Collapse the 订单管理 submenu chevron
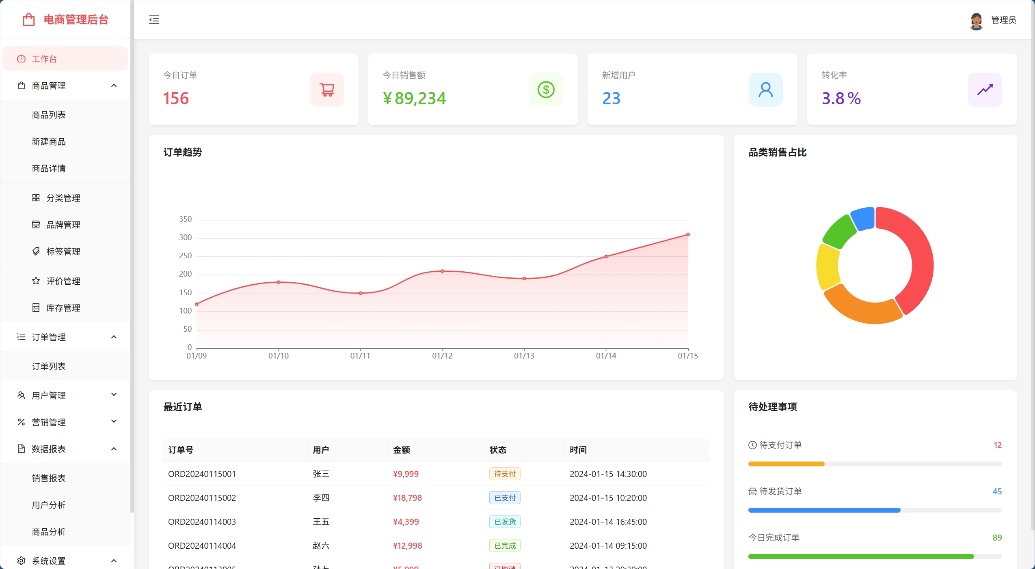This screenshot has width=1035, height=569. click(114, 337)
